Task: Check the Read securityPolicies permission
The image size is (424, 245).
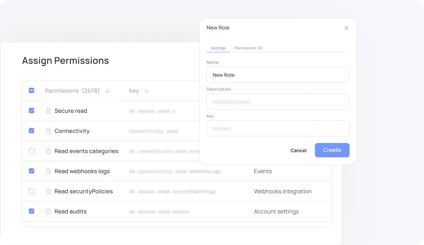Action: (x=31, y=191)
